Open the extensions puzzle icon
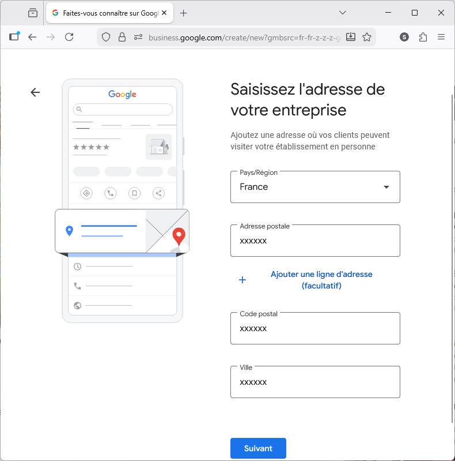 point(423,37)
